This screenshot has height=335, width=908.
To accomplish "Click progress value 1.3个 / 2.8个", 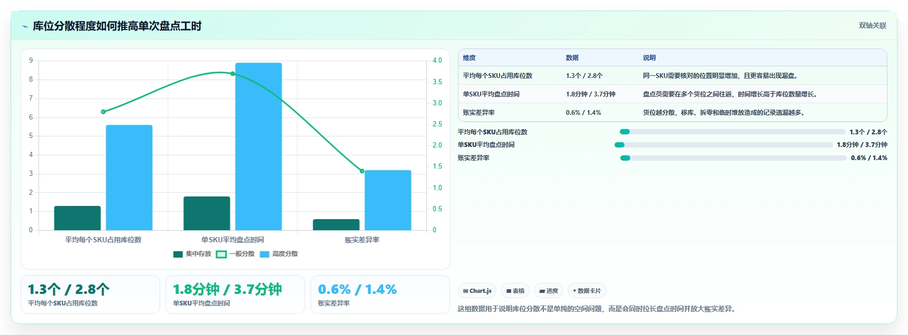I will tap(868, 132).
